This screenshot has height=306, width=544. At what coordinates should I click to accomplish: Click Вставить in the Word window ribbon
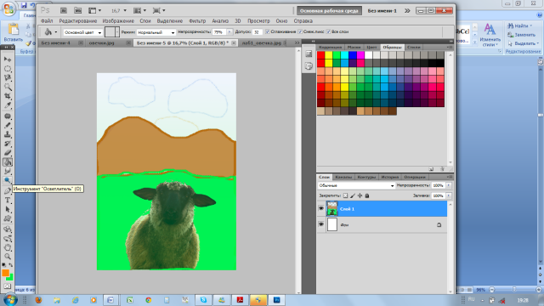click(x=14, y=33)
